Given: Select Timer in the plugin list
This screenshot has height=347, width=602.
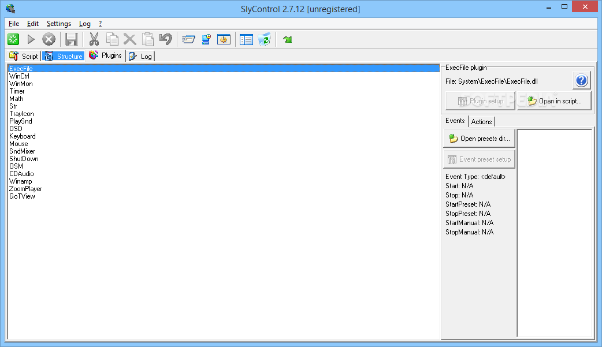Looking at the screenshot, I should [x=224, y=91].
